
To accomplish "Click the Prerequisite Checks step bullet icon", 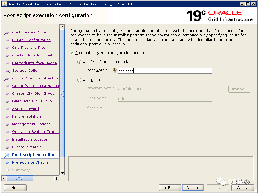I will coord(7,163).
